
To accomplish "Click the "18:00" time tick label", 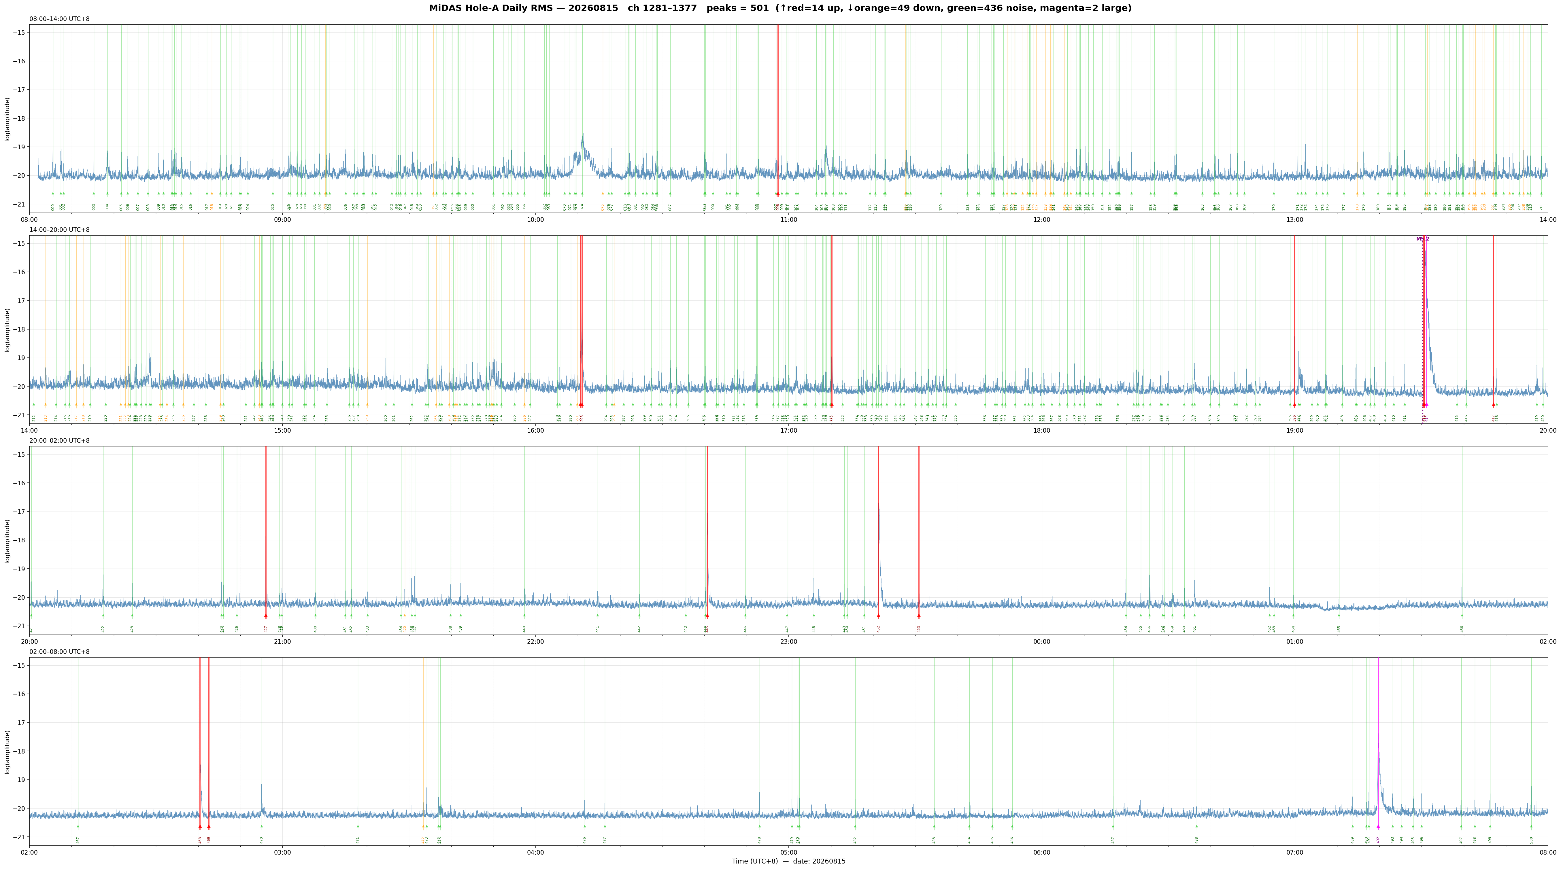I will [x=1042, y=430].
